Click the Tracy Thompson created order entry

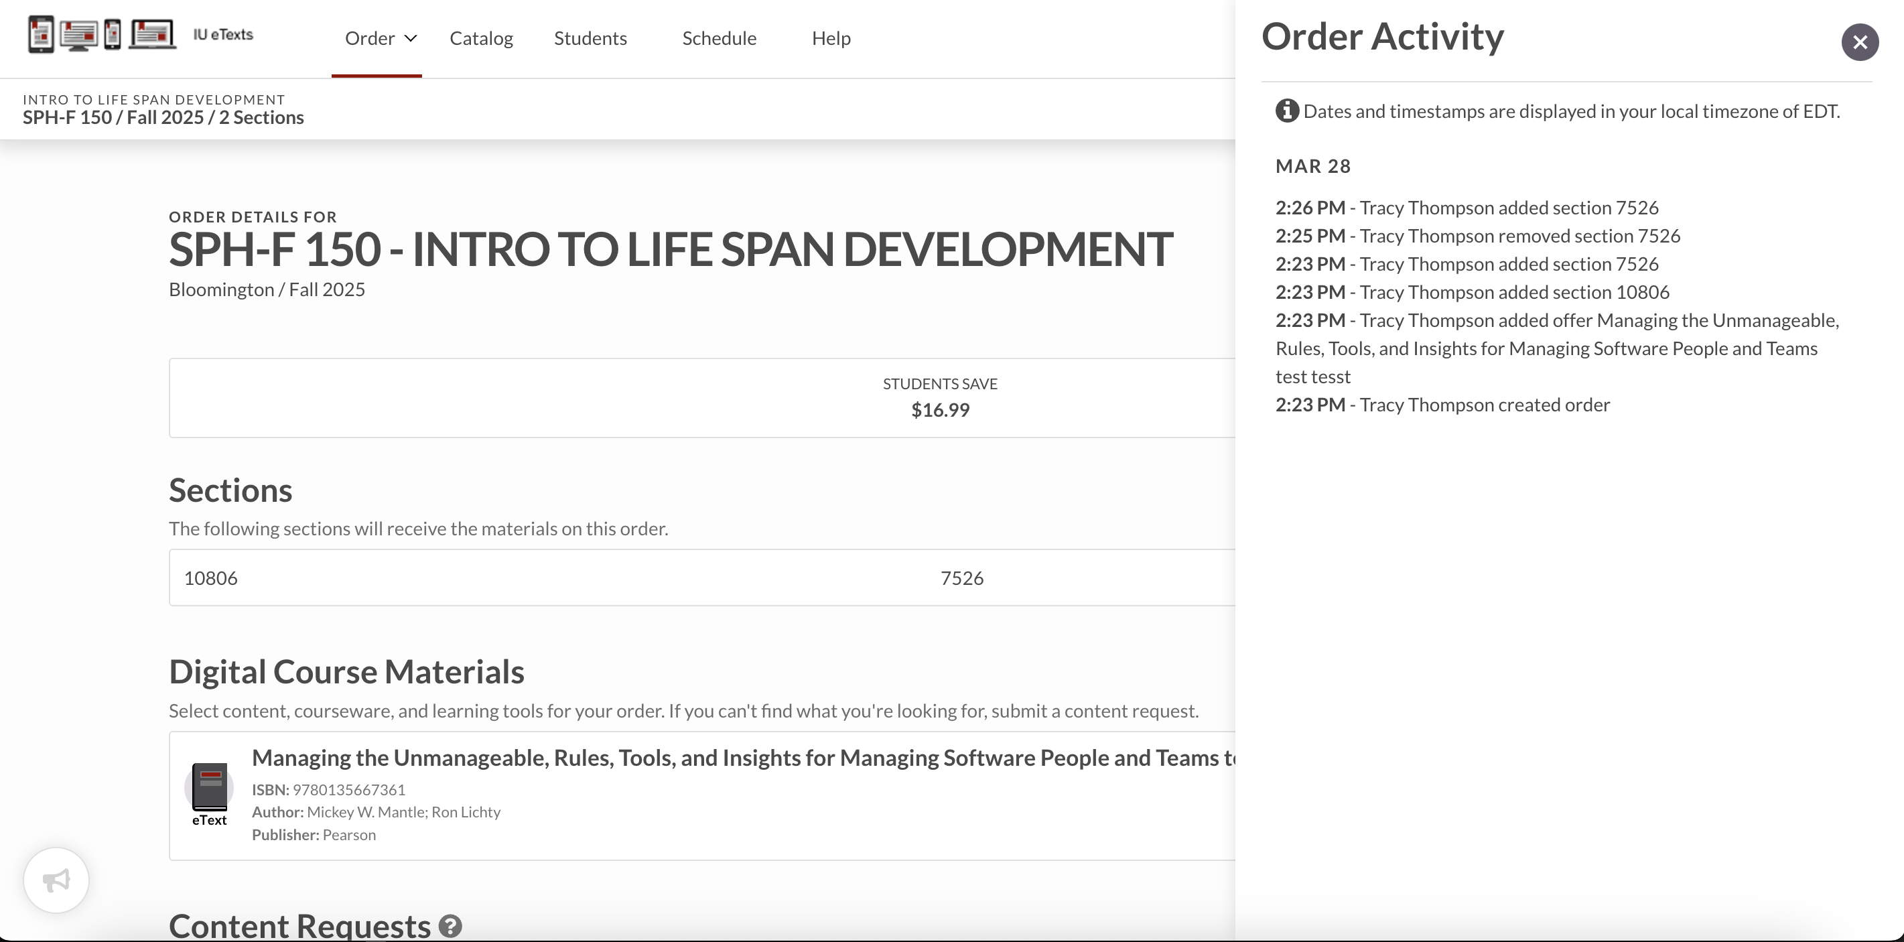point(1442,405)
